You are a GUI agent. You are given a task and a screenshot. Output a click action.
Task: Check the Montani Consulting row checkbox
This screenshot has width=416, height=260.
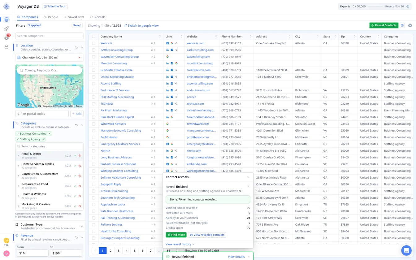point(93,63)
